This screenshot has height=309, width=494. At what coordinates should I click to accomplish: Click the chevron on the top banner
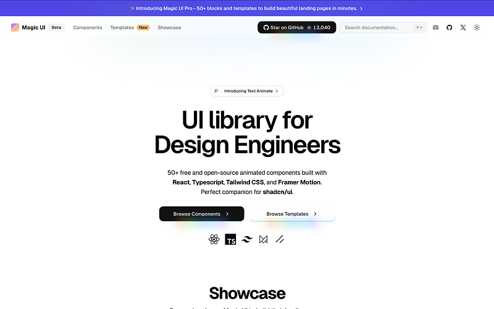click(361, 9)
